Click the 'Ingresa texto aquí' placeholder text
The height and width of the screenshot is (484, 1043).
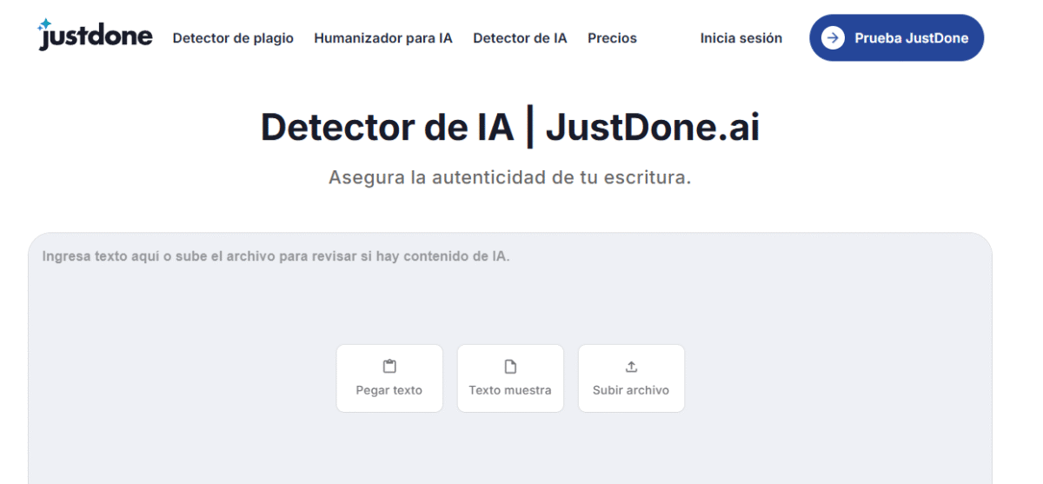276,257
